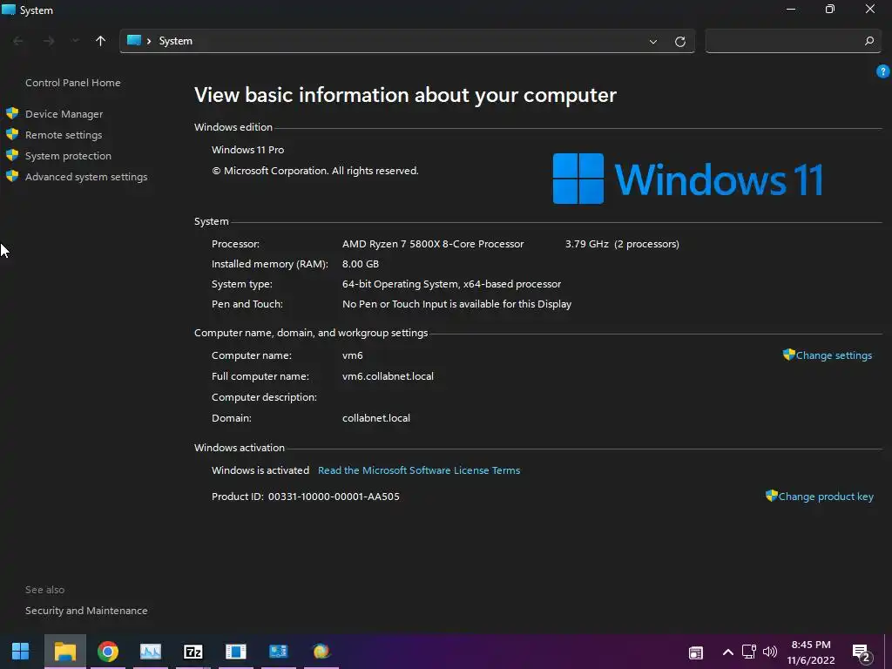Refresh the System page

679,42
